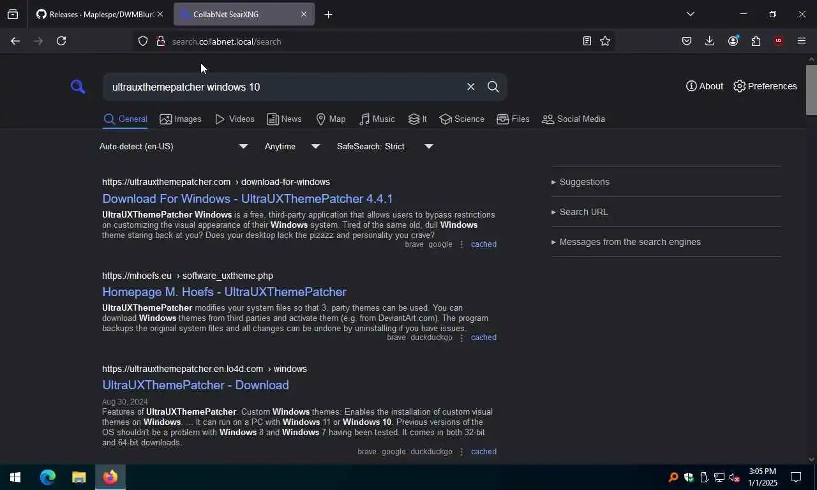Switch to the It category tab
Viewport: 817px width, 490px height.
pyautogui.click(x=417, y=119)
